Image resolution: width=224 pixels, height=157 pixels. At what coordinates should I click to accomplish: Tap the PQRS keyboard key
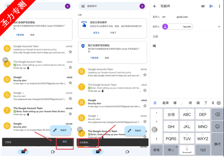coord(171,139)
